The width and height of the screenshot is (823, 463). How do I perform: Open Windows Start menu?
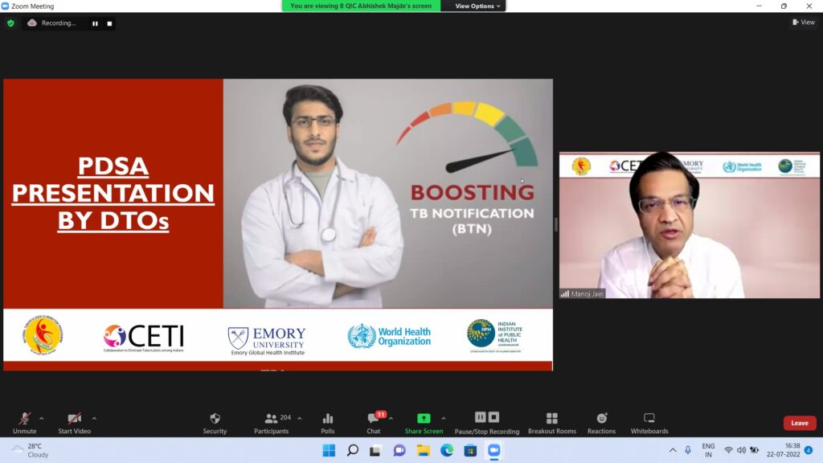tap(329, 450)
